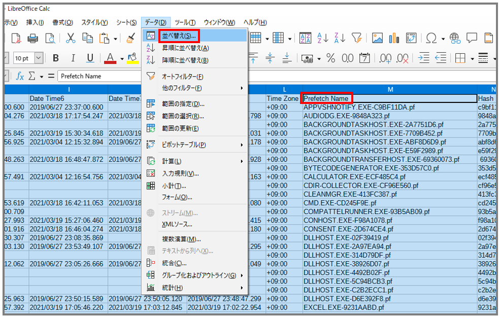This screenshot has width=499, height=318.
Task: Click the Format as Percent icon
Action: click(x=330, y=58)
